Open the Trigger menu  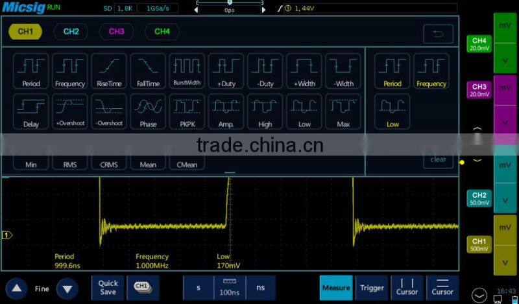click(372, 288)
